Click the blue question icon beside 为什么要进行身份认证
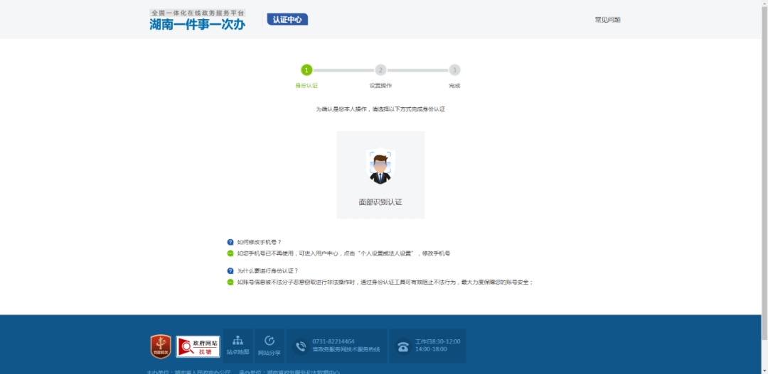 230,271
